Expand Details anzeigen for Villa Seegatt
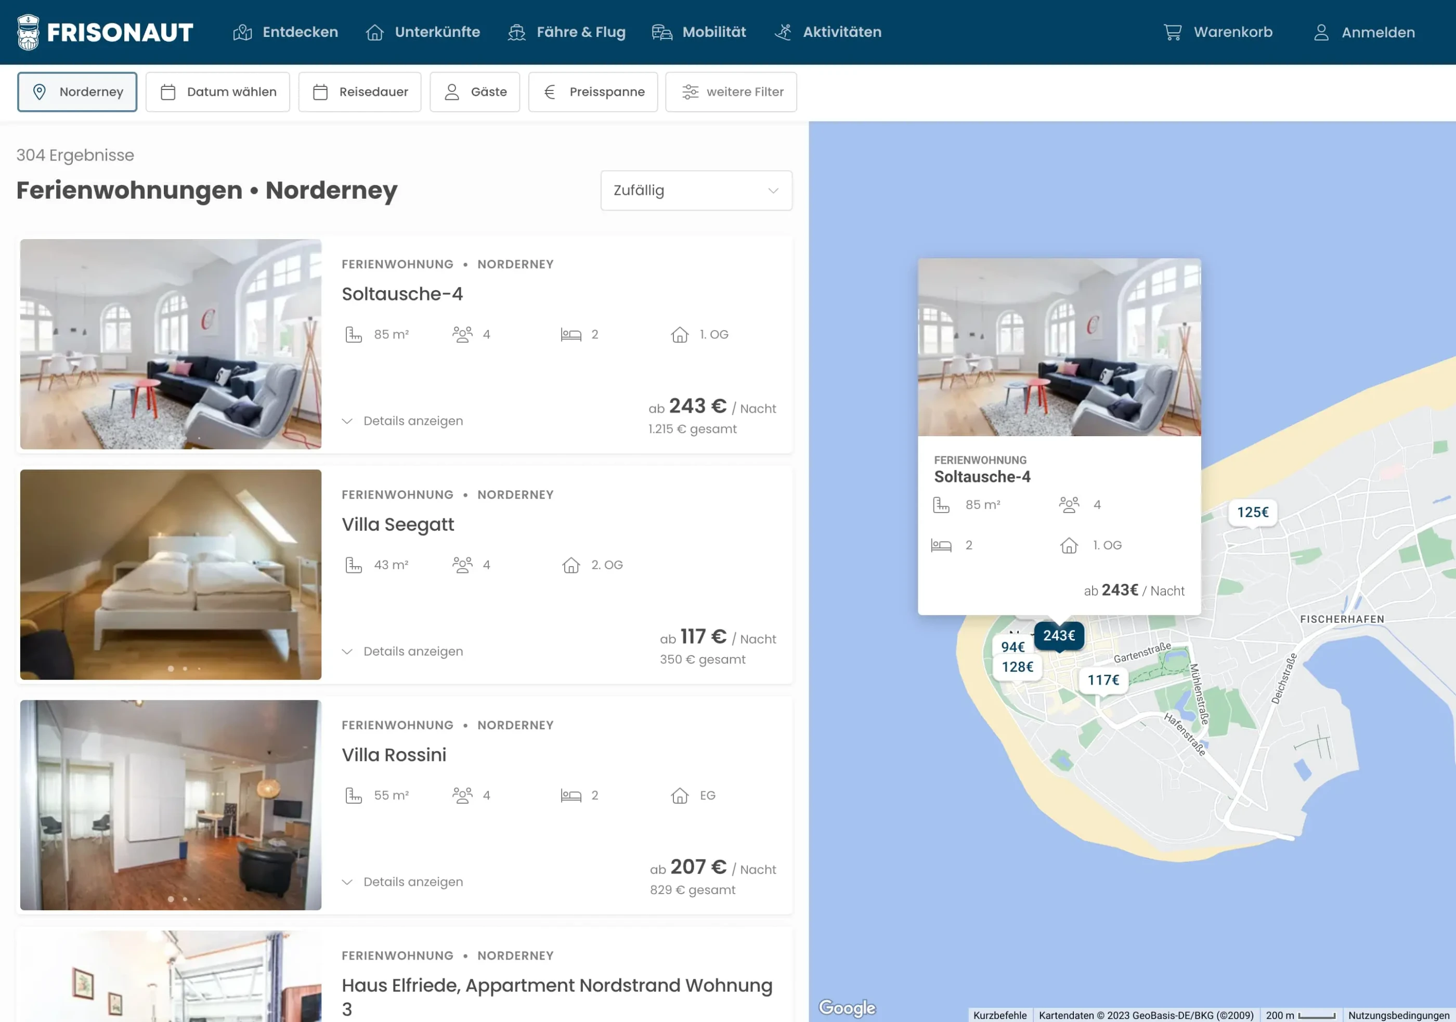Image resolution: width=1456 pixels, height=1022 pixels. [x=402, y=651]
